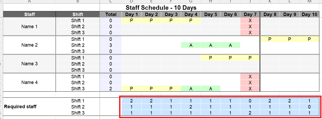Click the Required staff label cell
The image size is (322, 119).
[20, 107]
